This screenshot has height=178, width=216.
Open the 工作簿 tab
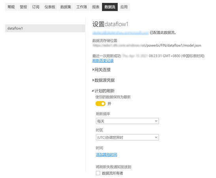click(82, 7)
